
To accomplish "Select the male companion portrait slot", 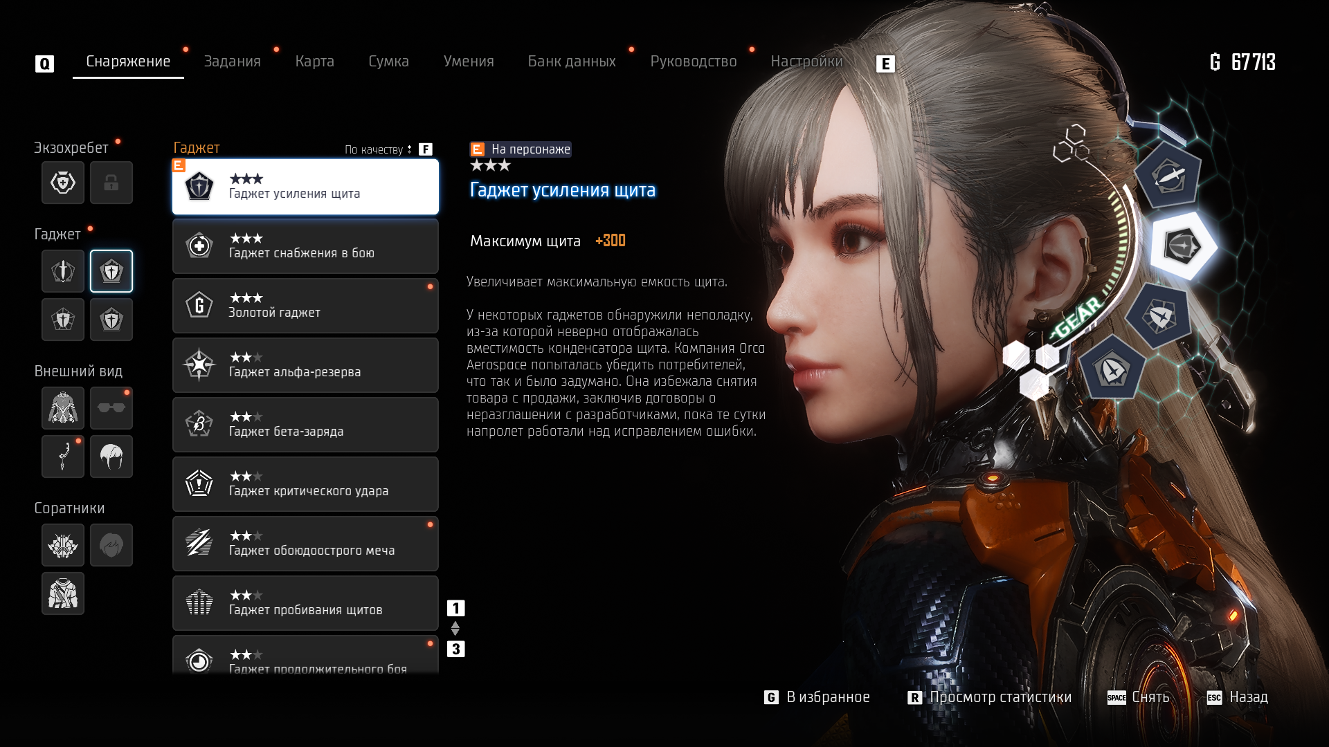I will (x=111, y=545).
